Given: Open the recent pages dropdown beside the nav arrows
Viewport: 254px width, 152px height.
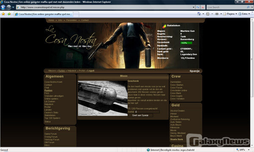Looking at the screenshot, I should (13, 7).
